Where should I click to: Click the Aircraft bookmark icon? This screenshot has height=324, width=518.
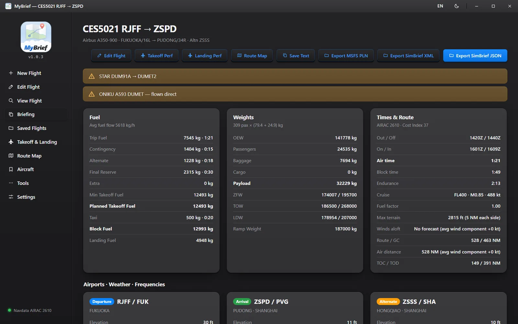[11, 169]
